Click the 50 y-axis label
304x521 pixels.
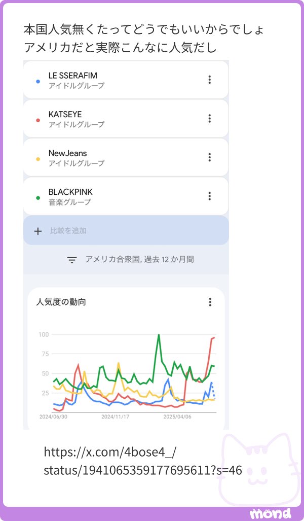coord(45,373)
